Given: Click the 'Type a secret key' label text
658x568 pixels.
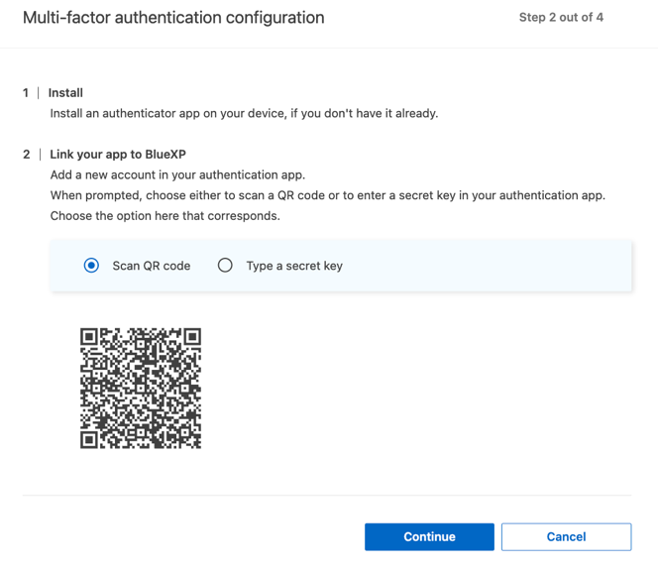Looking at the screenshot, I should [294, 266].
